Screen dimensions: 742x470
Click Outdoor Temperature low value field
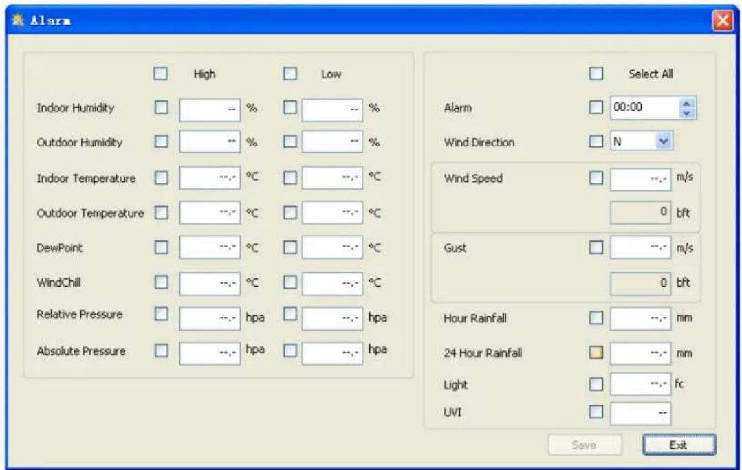[332, 212]
